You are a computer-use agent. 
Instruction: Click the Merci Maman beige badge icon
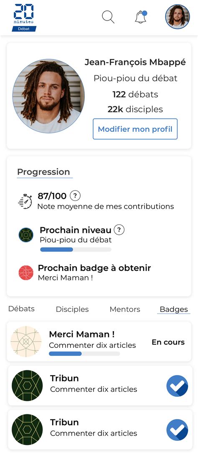point(26,342)
